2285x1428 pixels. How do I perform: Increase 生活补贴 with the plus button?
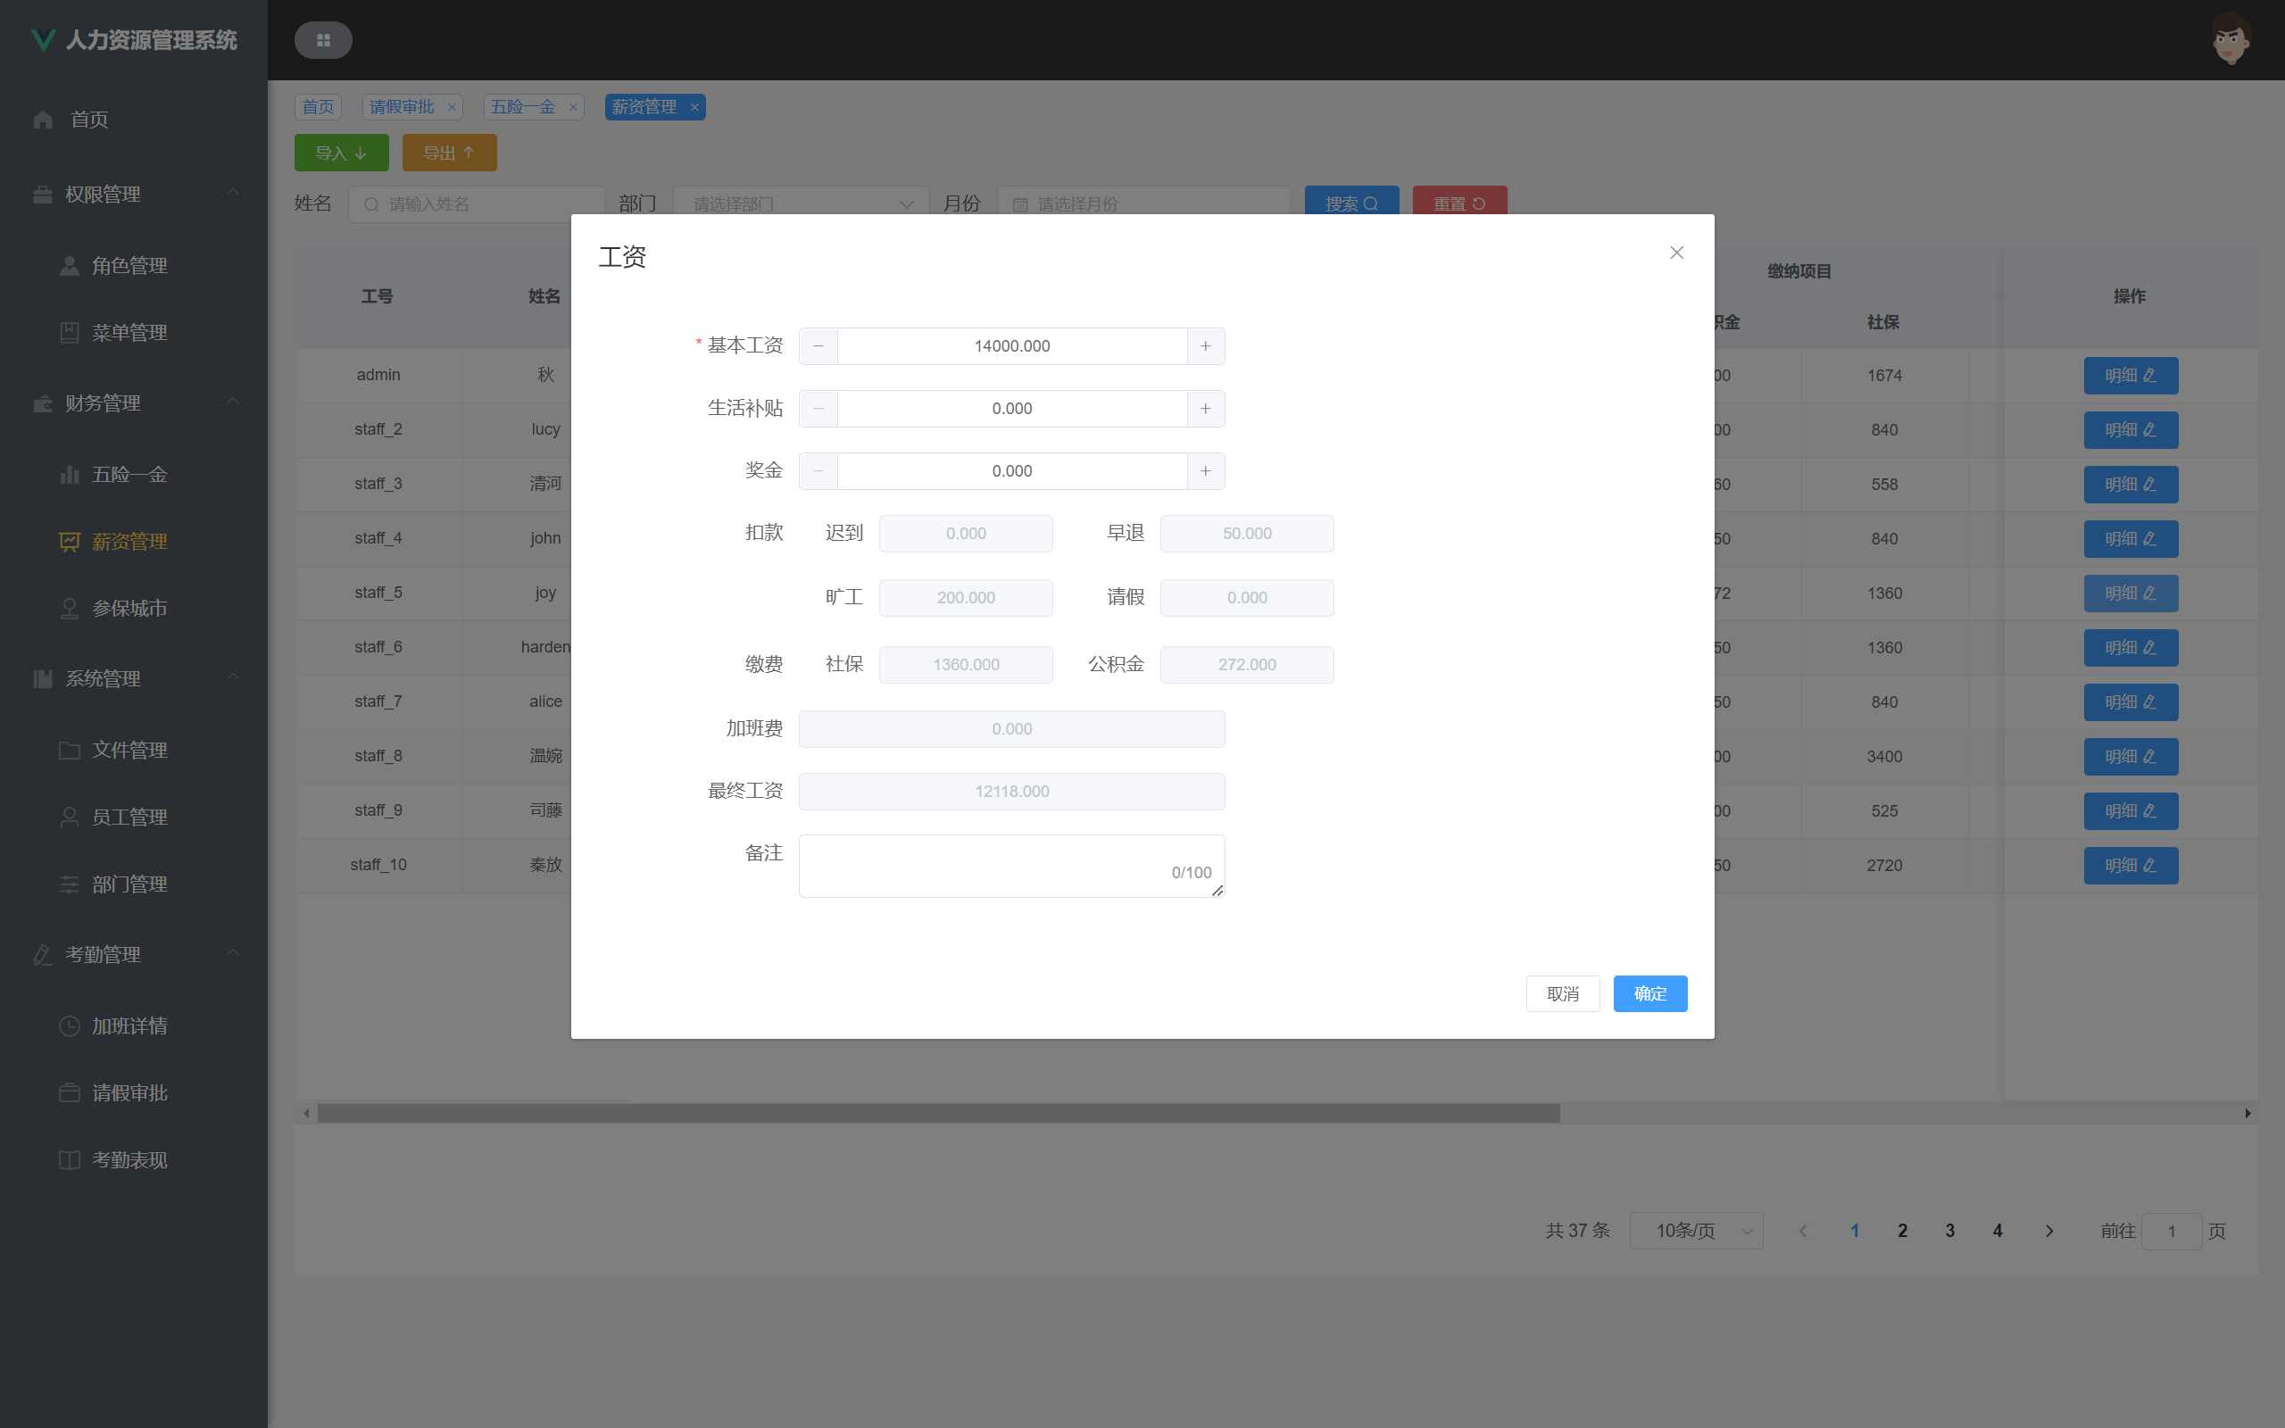[1205, 409]
